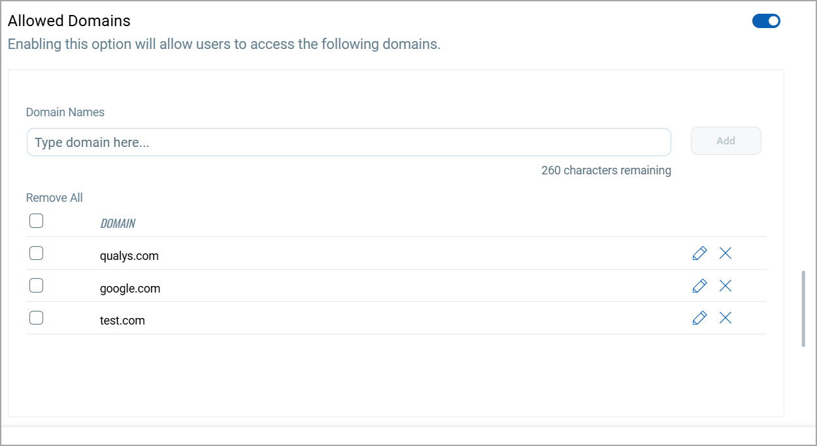Edit the test.com domain entry
817x446 pixels.
(699, 318)
